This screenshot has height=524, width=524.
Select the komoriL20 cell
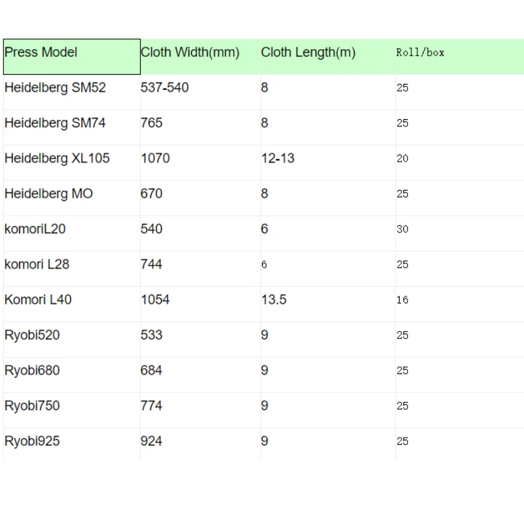[x=72, y=234]
